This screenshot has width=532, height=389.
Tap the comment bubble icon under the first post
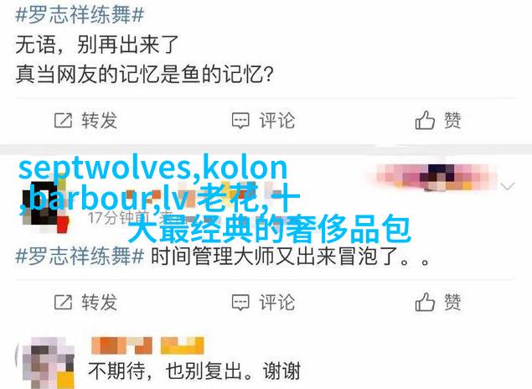pyautogui.click(x=240, y=121)
